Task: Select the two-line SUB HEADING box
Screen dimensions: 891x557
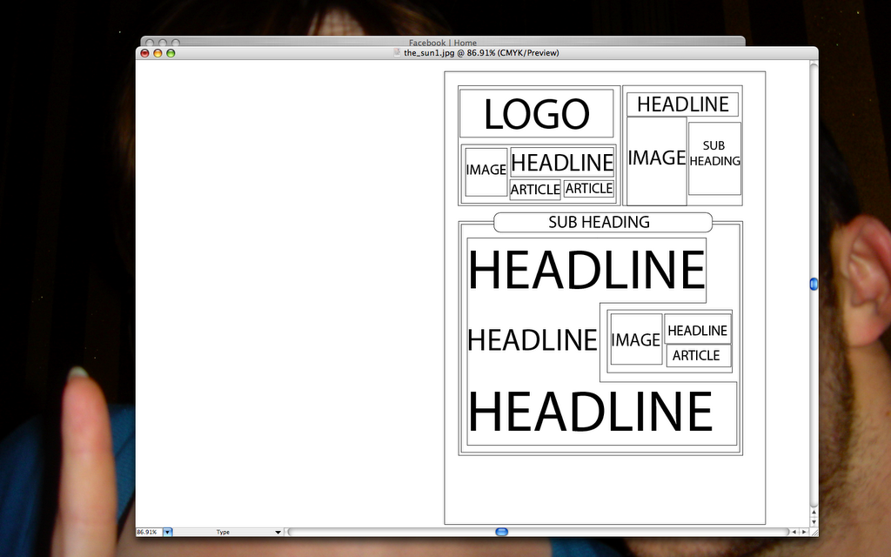Action: (714, 158)
